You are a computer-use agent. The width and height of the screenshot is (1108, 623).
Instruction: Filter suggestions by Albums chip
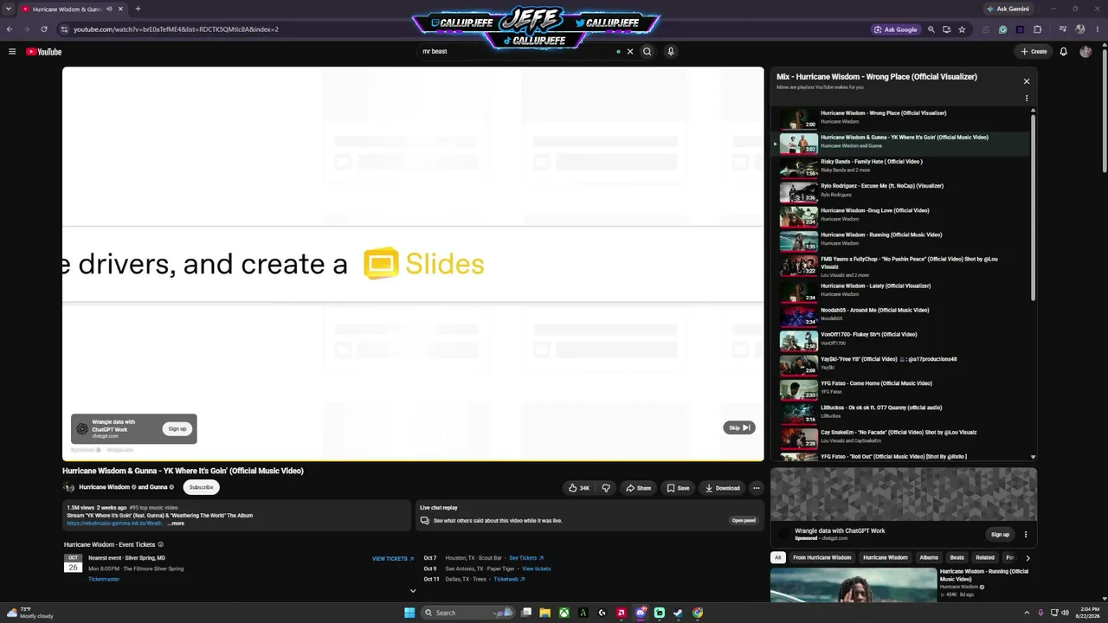coord(929,558)
